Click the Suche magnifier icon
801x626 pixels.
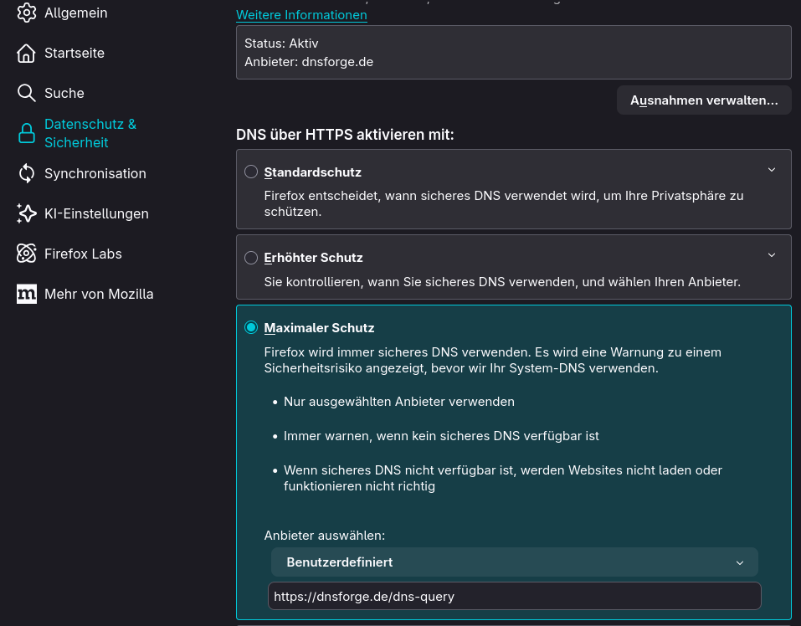click(27, 93)
